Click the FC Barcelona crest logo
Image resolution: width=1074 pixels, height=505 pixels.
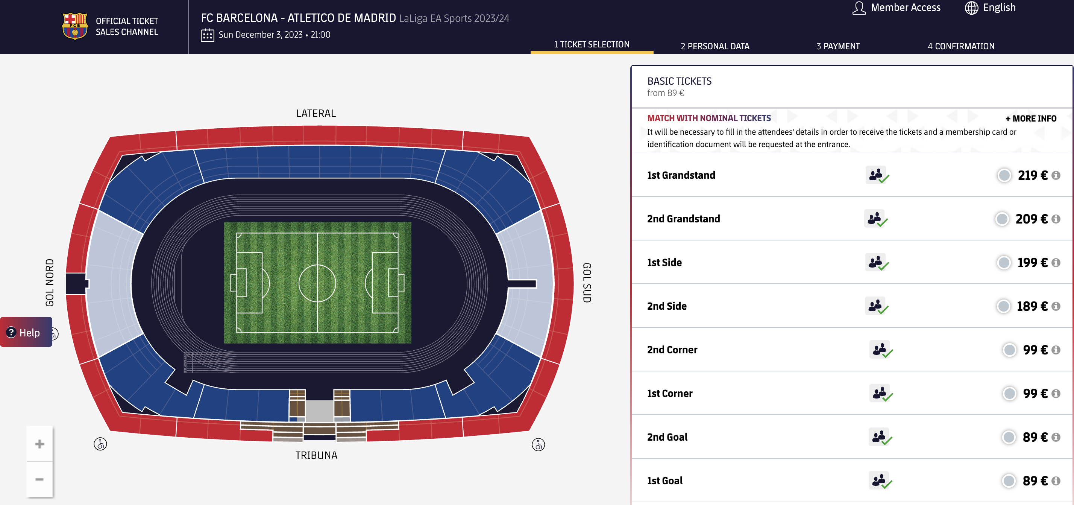pyautogui.click(x=75, y=26)
